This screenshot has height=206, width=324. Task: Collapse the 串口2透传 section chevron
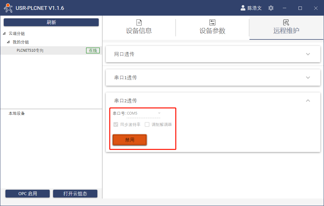click(308, 101)
